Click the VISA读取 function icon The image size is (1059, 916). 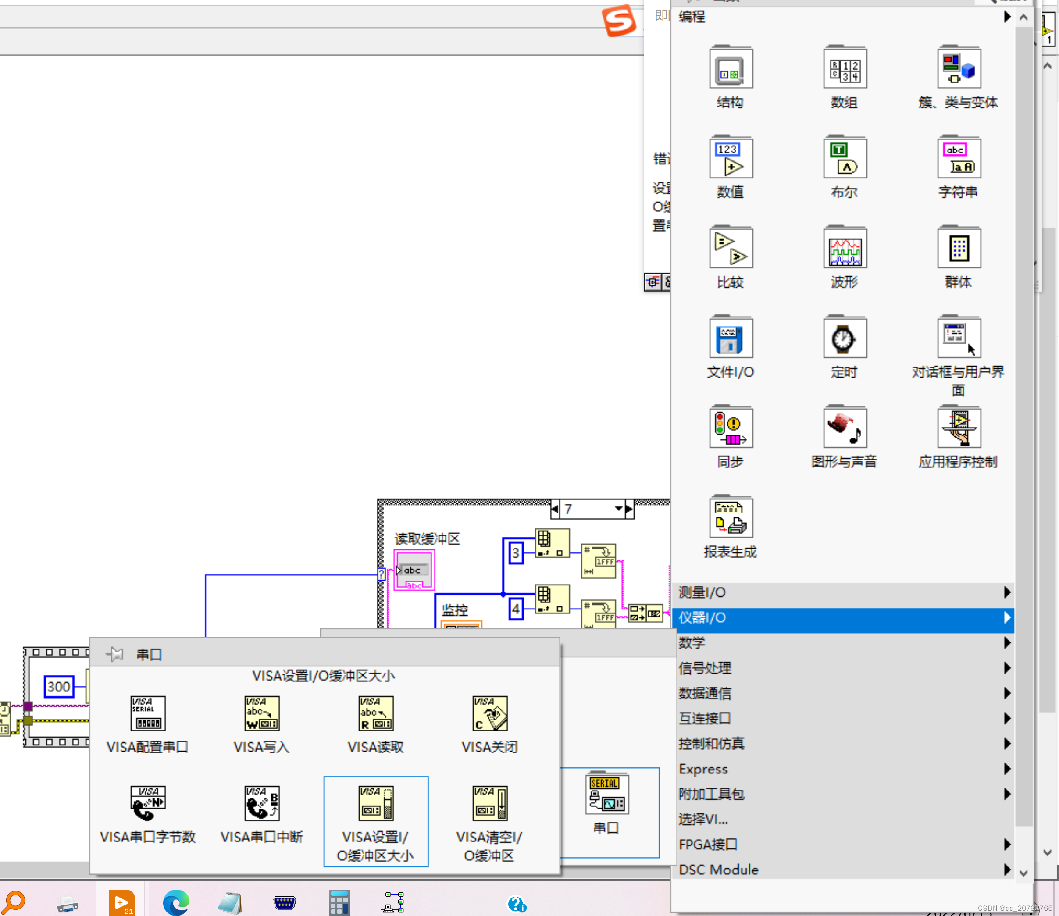point(376,713)
